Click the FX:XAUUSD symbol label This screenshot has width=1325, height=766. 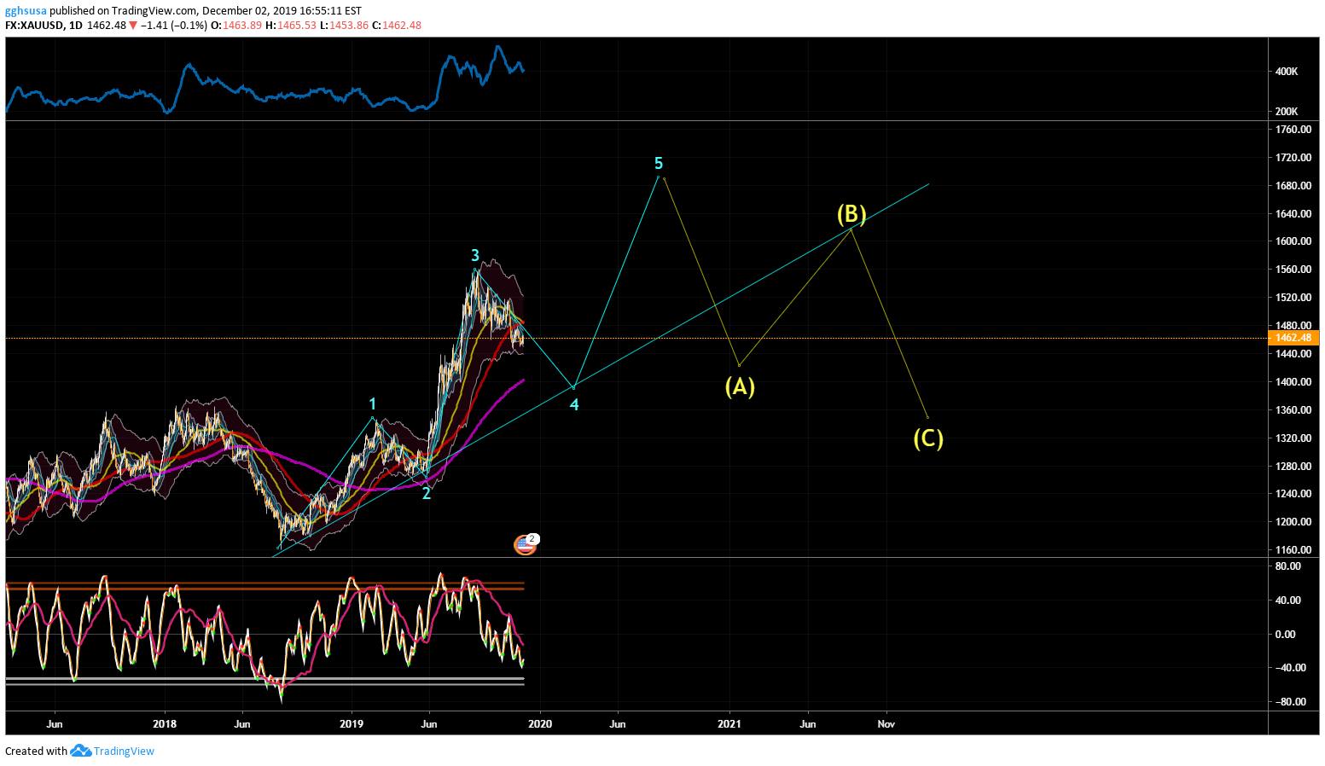coord(34,26)
